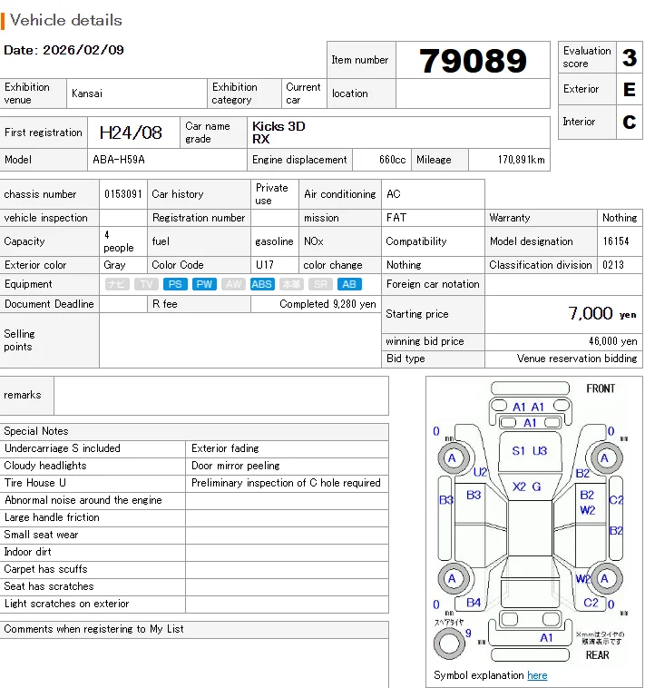The width and height of the screenshot is (645, 688).
Task: Click the S1 mark on the car diagram
Action: coord(518,450)
